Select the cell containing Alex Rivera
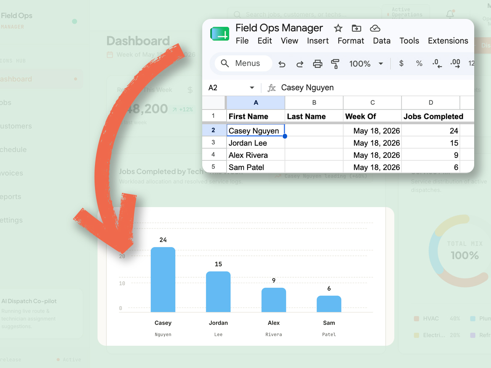Viewport: 491px width, 368px height. (x=256, y=155)
